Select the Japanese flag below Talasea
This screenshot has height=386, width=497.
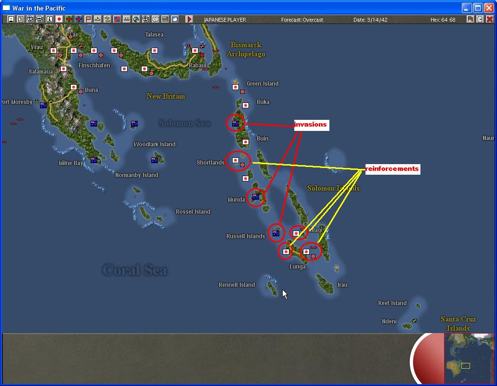tap(155, 51)
